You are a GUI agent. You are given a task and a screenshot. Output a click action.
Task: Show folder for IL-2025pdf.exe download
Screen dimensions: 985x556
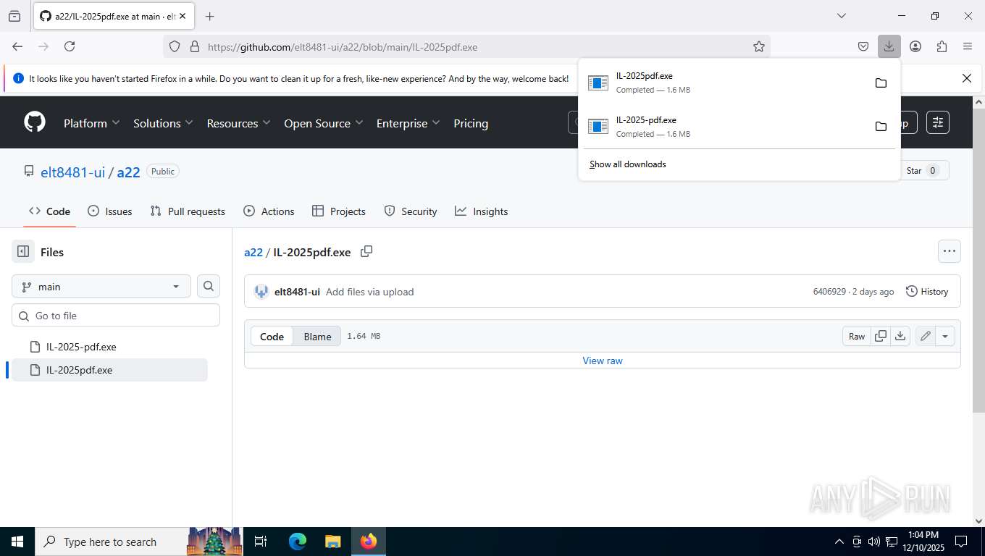click(x=881, y=83)
